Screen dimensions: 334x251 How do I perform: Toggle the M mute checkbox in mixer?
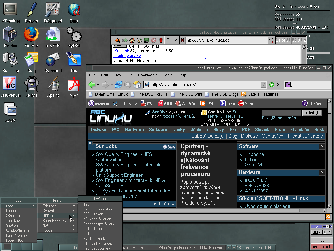327,232
